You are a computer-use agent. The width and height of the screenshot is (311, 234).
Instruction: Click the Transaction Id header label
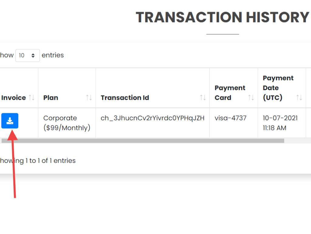point(125,98)
